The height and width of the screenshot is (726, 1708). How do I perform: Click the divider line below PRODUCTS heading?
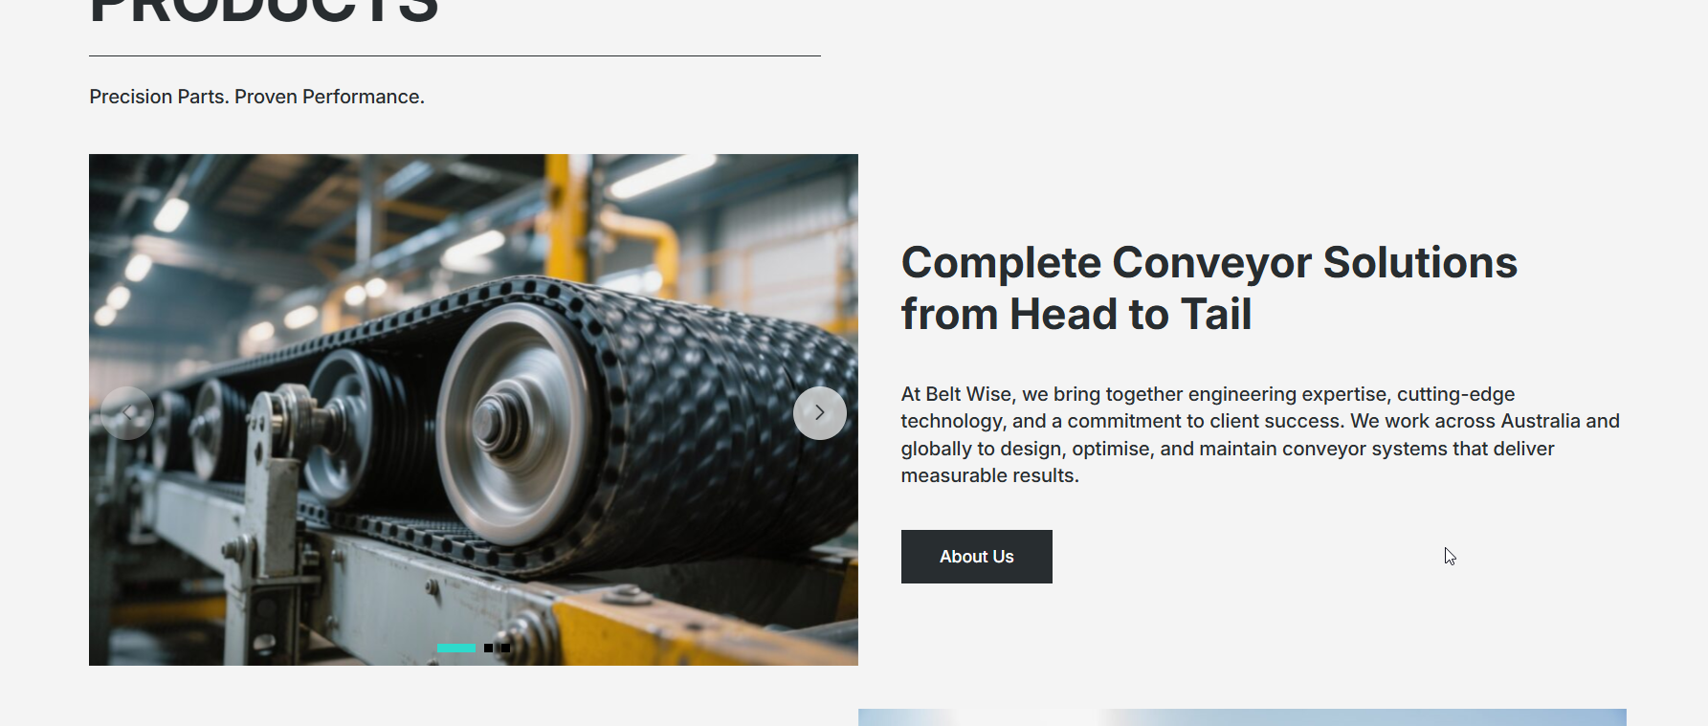pos(455,55)
